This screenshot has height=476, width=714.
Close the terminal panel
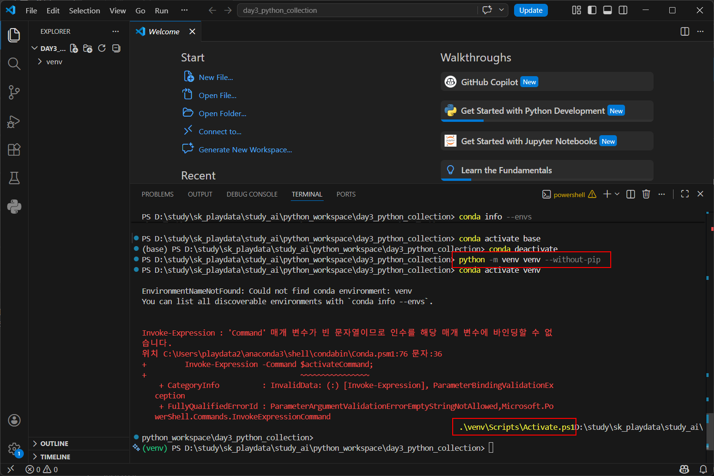[x=700, y=194]
